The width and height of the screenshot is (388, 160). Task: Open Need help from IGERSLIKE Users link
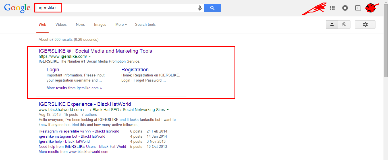coord(82,147)
